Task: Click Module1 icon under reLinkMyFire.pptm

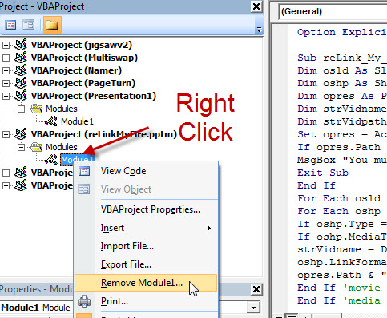Action: [x=51, y=160]
